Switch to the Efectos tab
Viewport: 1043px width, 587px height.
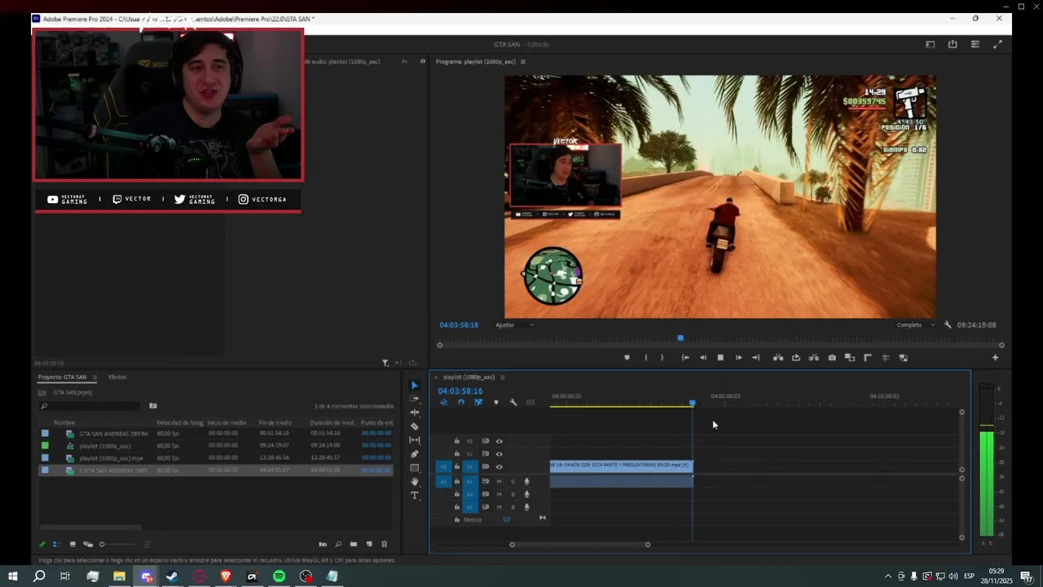coord(117,377)
